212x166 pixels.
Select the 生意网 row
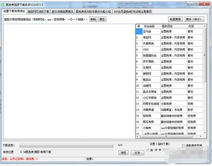coord(169,67)
